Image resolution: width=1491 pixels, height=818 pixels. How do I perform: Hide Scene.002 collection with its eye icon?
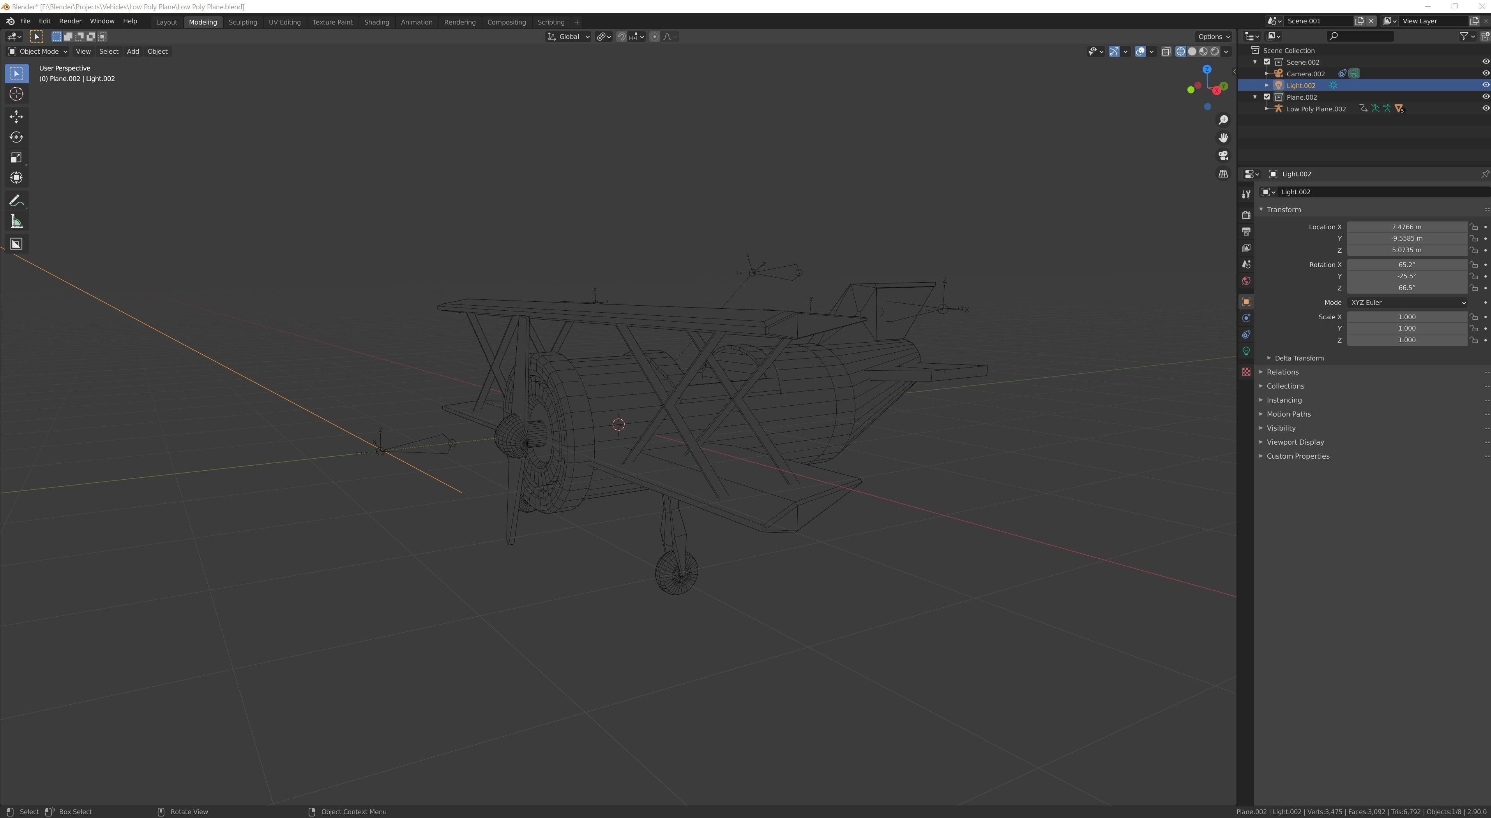click(x=1485, y=62)
